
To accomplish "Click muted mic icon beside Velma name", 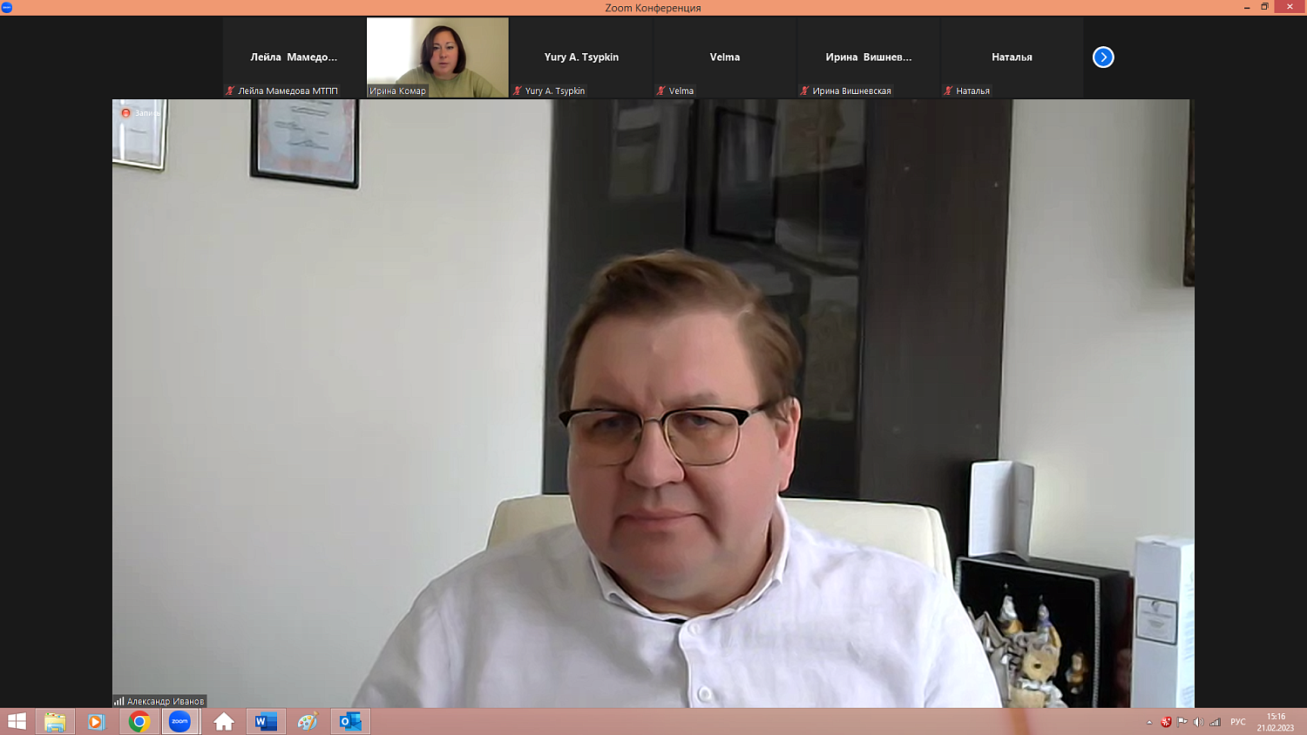I will (x=661, y=91).
